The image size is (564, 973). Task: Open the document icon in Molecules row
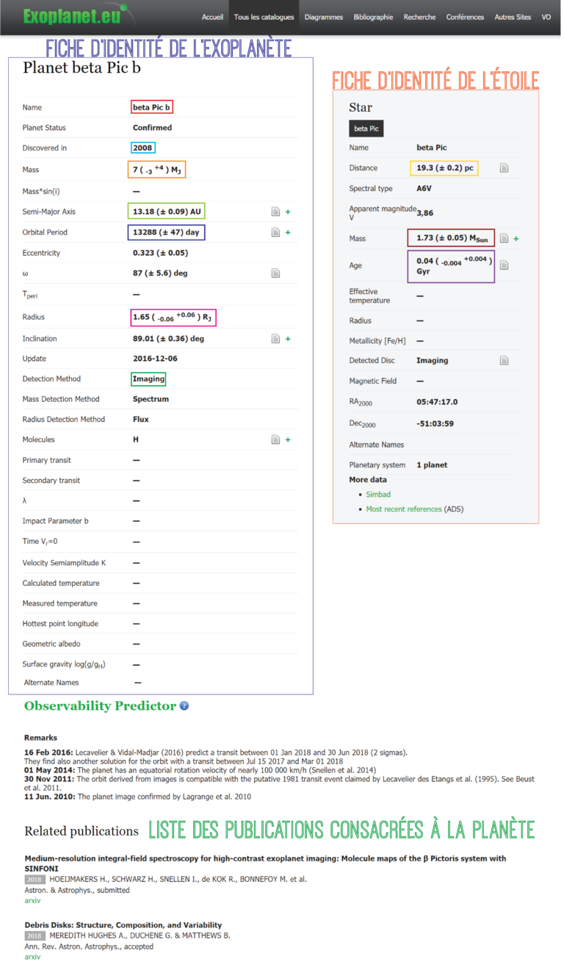tap(275, 439)
